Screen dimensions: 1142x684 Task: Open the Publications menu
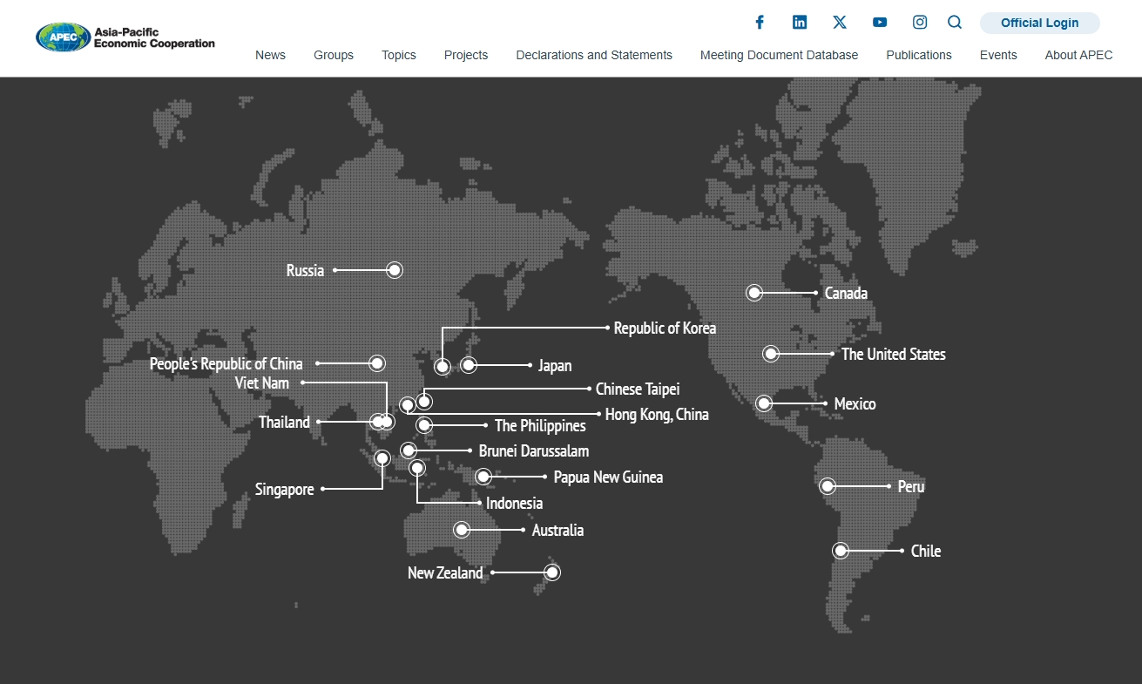[919, 55]
